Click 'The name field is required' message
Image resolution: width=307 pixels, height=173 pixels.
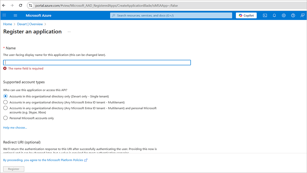[26, 68]
